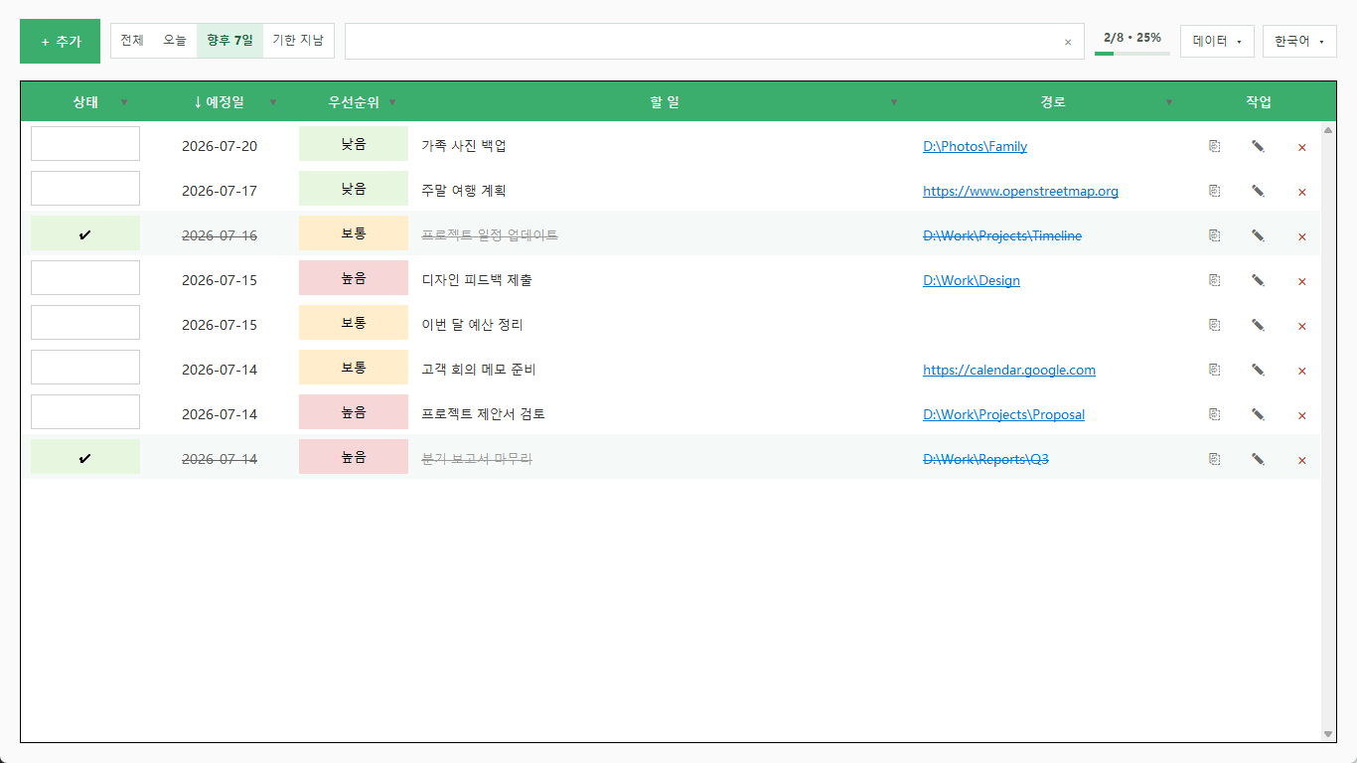The image size is (1357, 763).
Task: Delete the 프로젝트 제안서 검토 task
Action: point(1302,415)
